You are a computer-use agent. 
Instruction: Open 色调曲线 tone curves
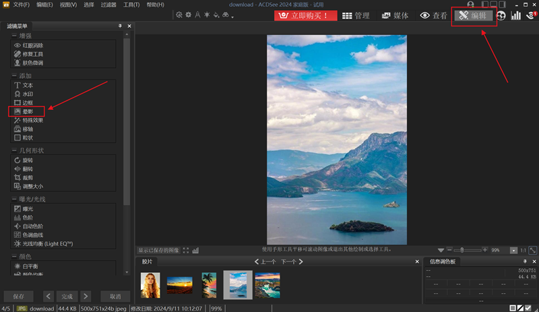(32, 235)
